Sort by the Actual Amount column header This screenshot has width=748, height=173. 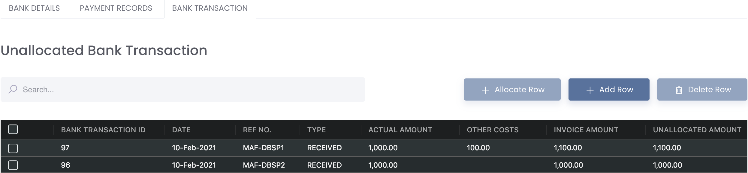[400, 130]
